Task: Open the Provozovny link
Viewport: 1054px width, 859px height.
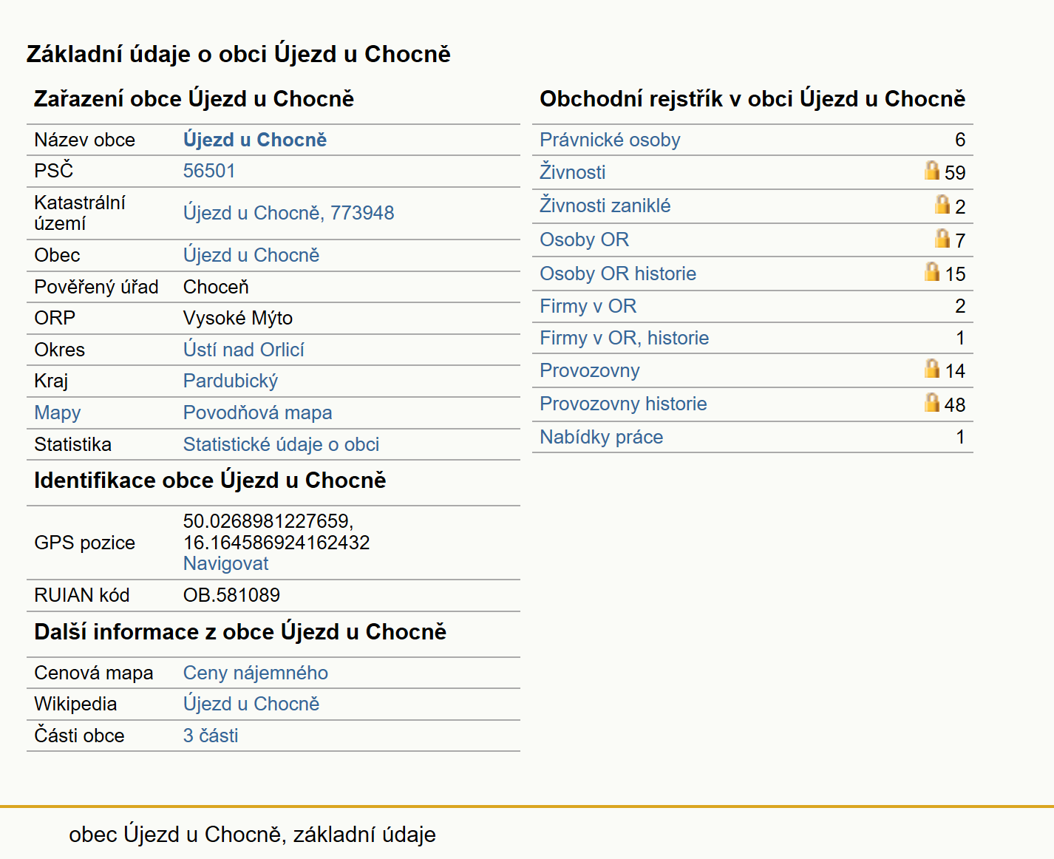Action: coord(589,370)
